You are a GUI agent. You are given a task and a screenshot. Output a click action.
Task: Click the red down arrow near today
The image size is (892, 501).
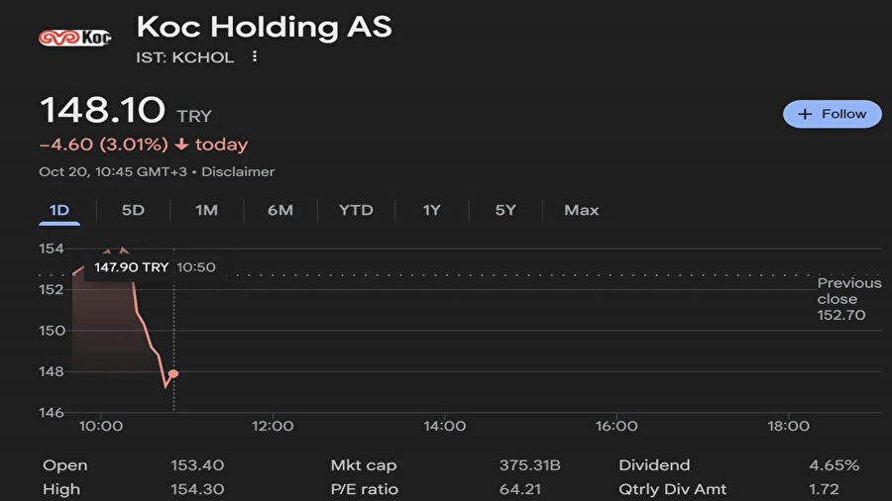181,145
